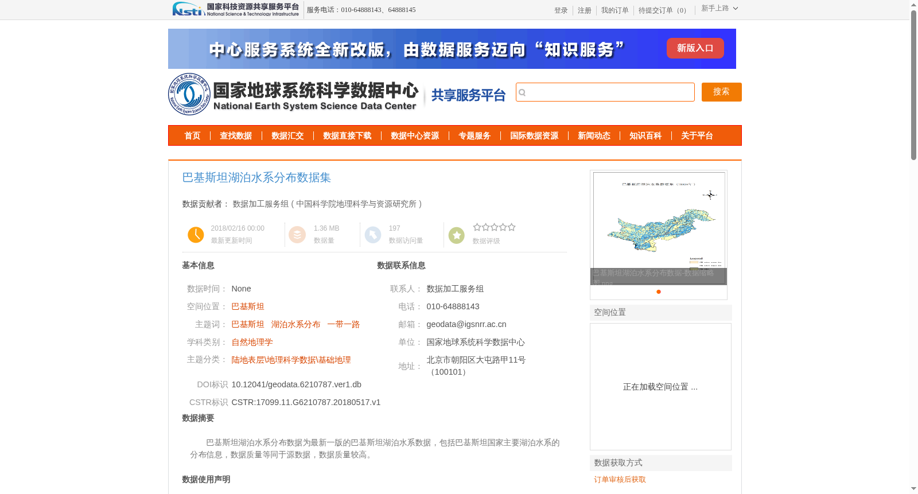Click the email geodata@igsnrr.ac.cn

[466, 324]
